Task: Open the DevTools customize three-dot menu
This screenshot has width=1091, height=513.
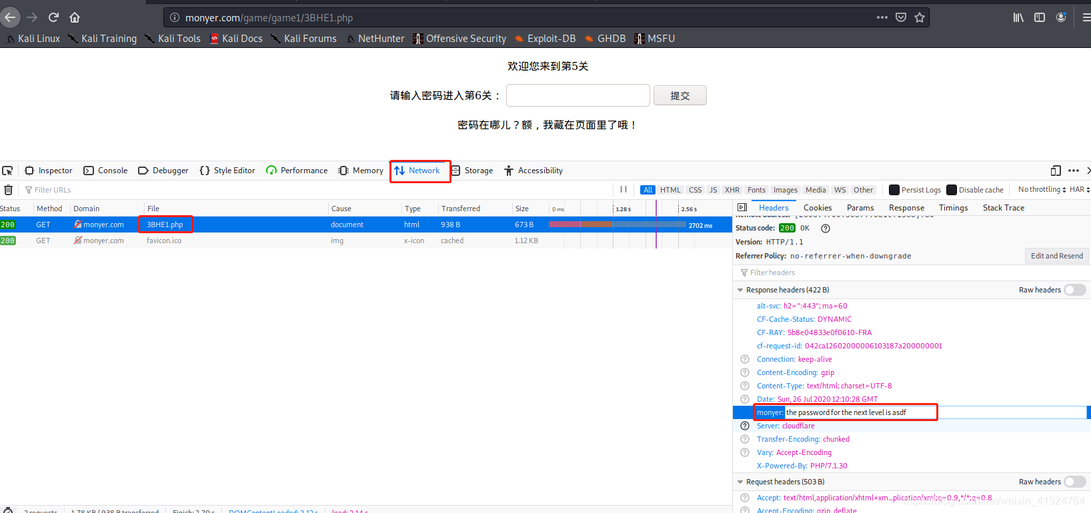Action: point(1074,171)
